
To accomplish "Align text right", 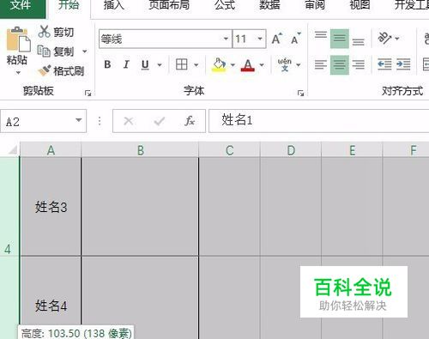I will click(358, 64).
